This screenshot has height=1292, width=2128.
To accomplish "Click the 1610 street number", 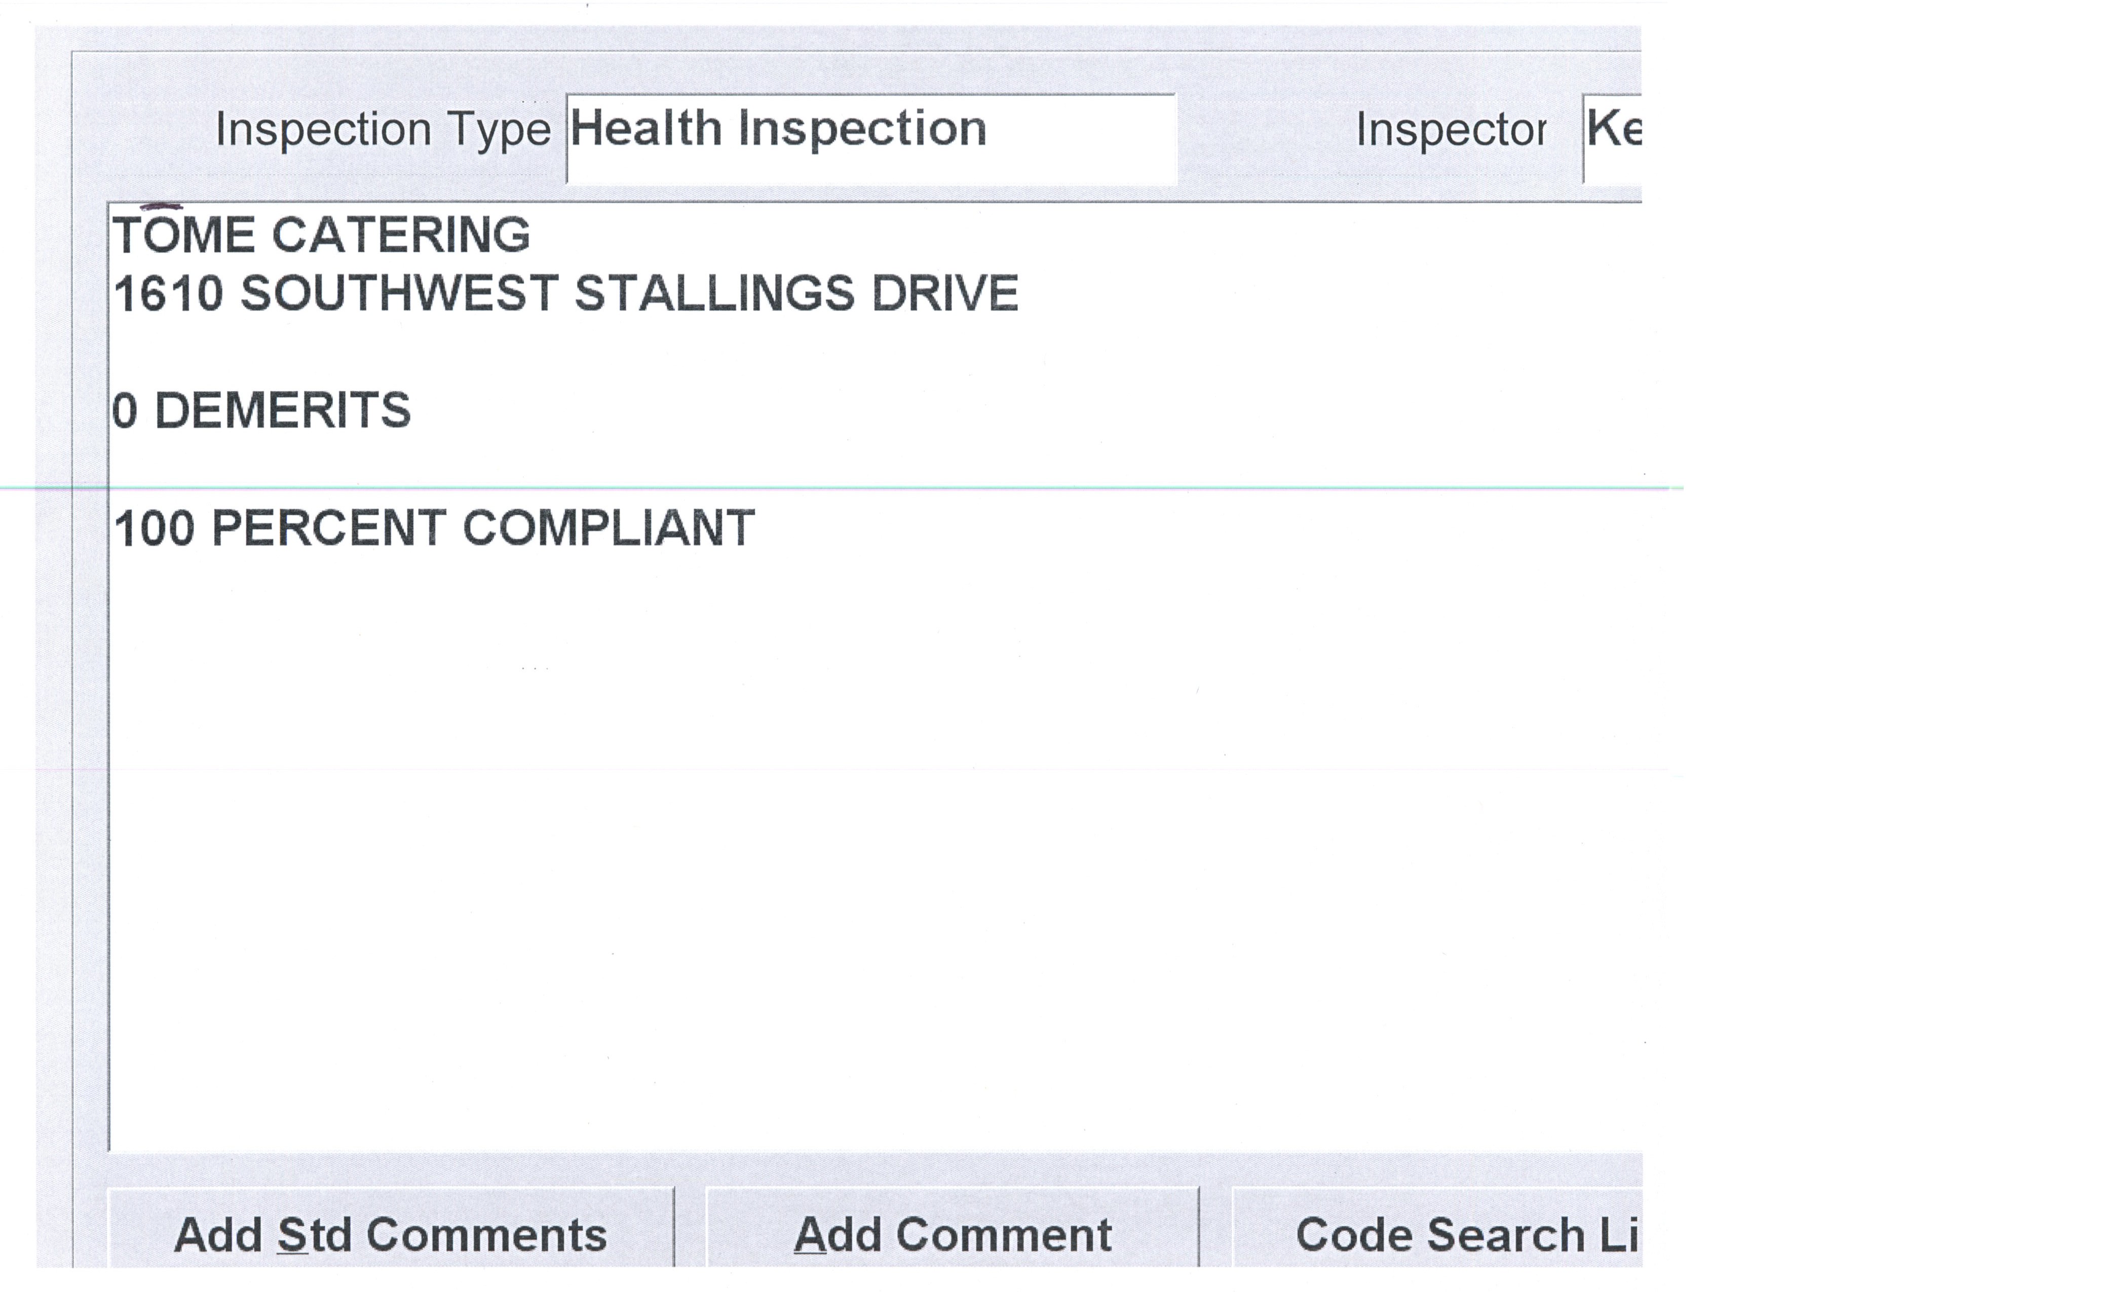I will pos(168,294).
